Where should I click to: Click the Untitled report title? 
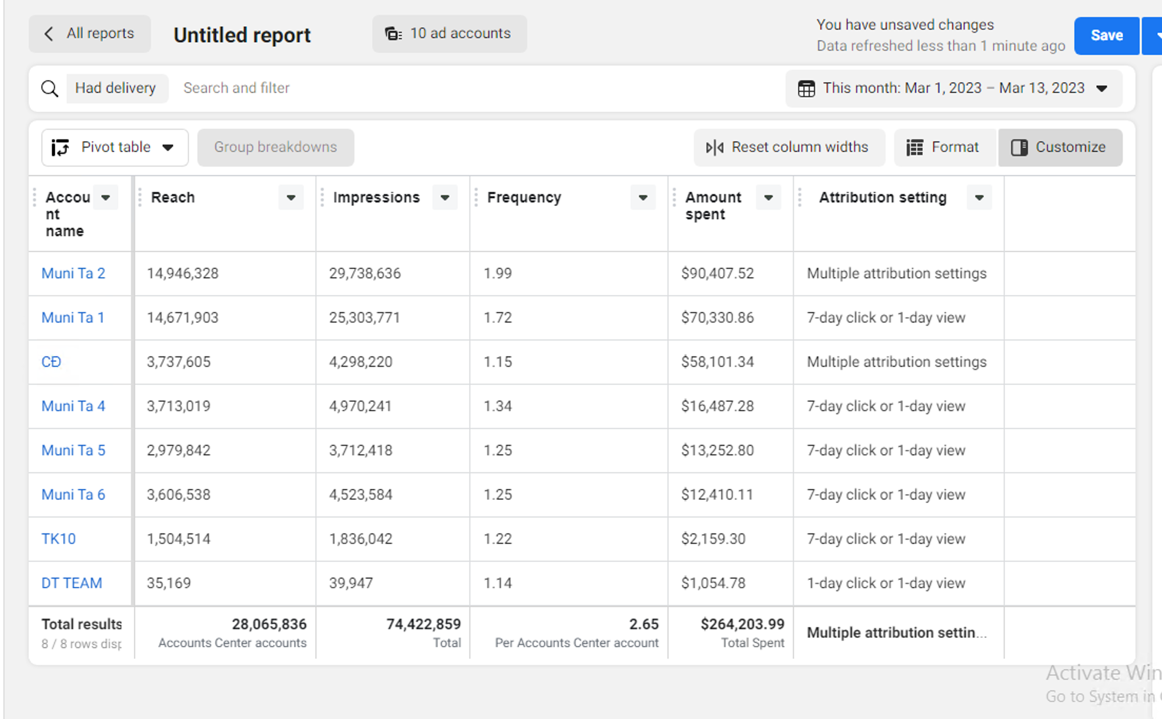pyautogui.click(x=242, y=35)
